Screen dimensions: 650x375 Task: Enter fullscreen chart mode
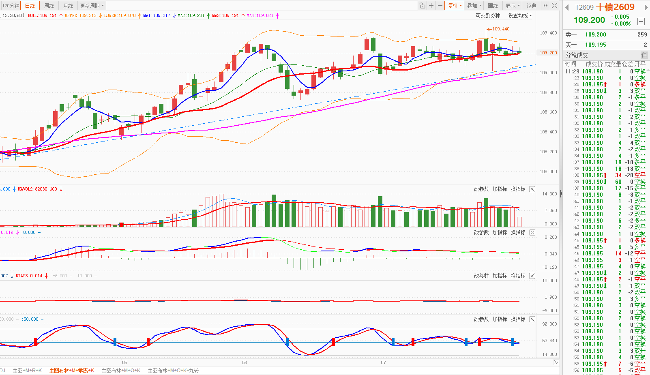coord(554,6)
